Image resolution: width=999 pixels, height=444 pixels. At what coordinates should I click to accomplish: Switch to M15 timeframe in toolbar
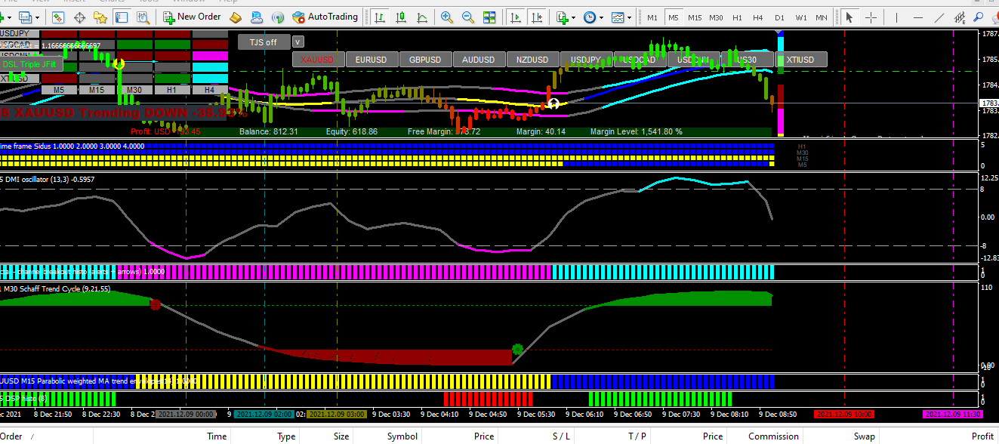coord(694,17)
